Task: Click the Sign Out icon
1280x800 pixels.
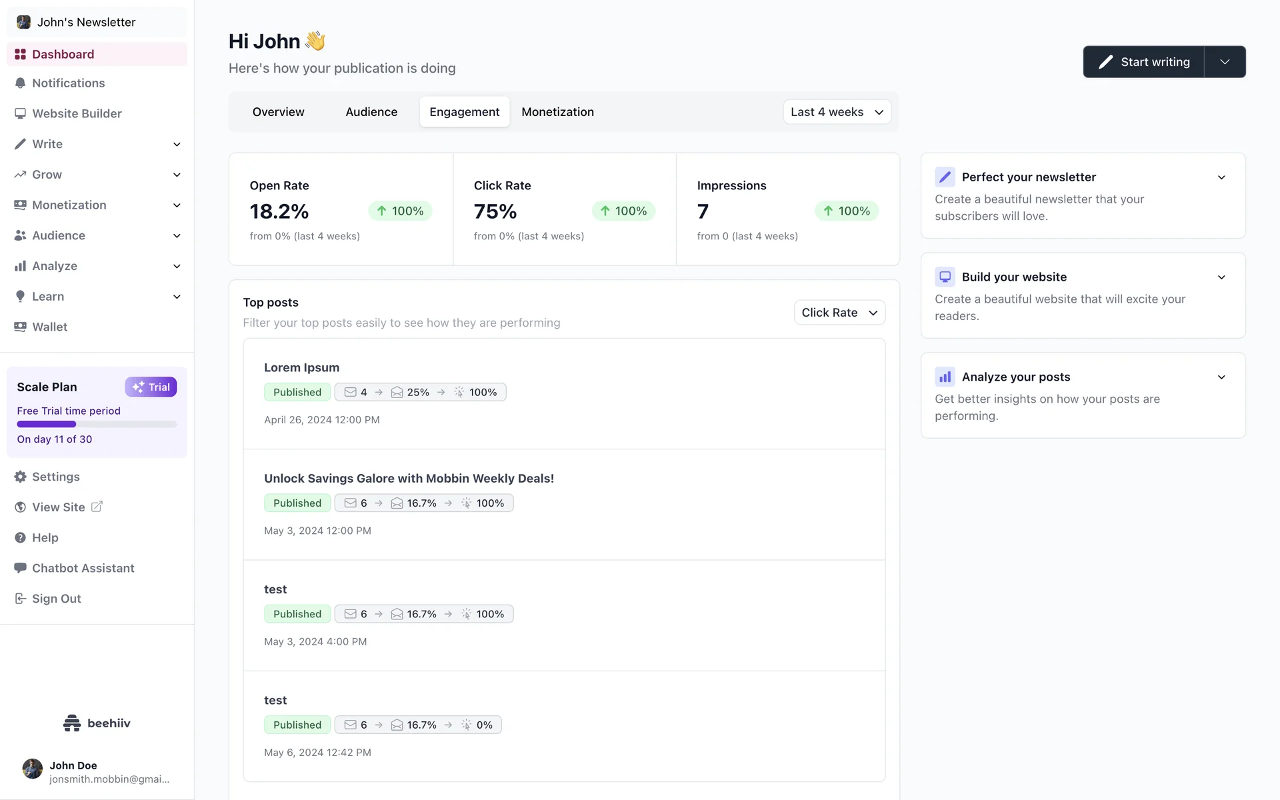Action: tap(20, 599)
